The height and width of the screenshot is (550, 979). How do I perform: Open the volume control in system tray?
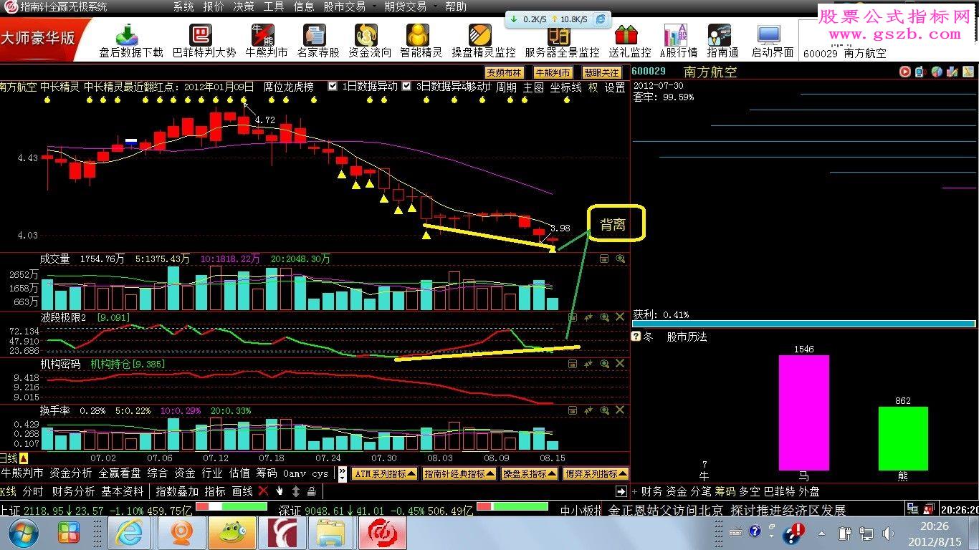click(889, 533)
